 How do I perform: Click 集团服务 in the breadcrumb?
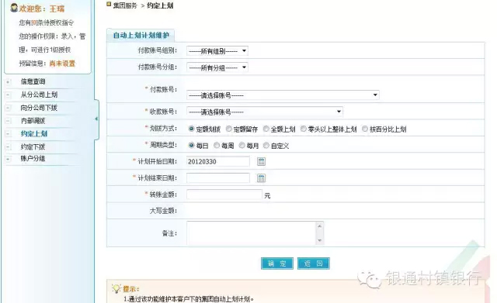click(x=125, y=5)
